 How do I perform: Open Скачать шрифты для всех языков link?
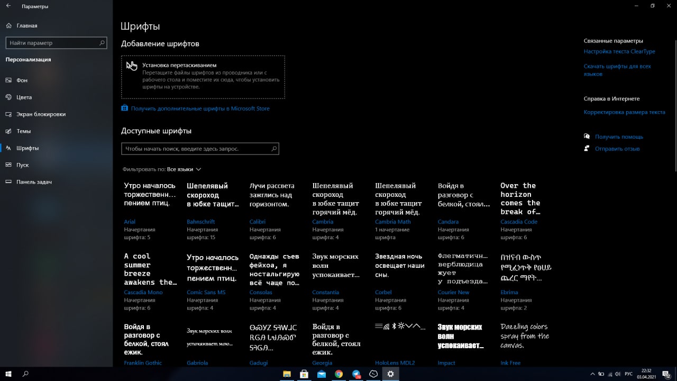[617, 70]
